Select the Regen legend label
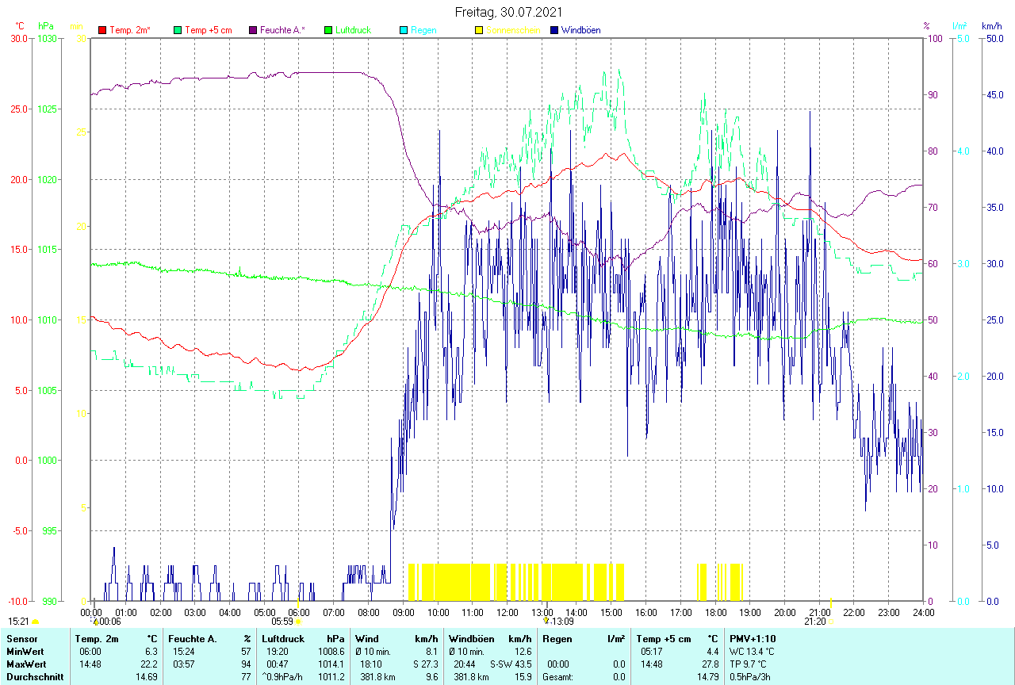The width and height of the screenshot is (1015, 685). 423,30
